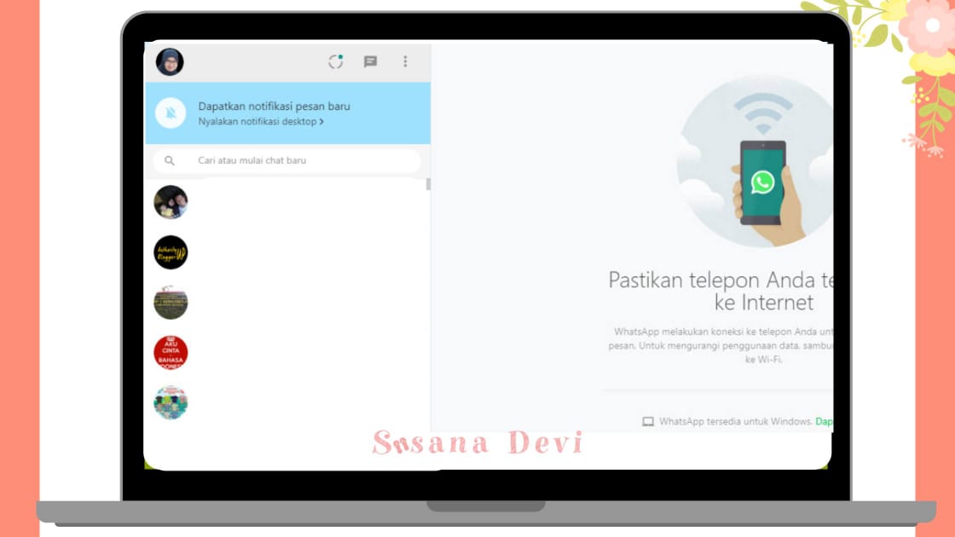This screenshot has width=955, height=537.
Task: Click the search magnifier icon
Action: [170, 161]
